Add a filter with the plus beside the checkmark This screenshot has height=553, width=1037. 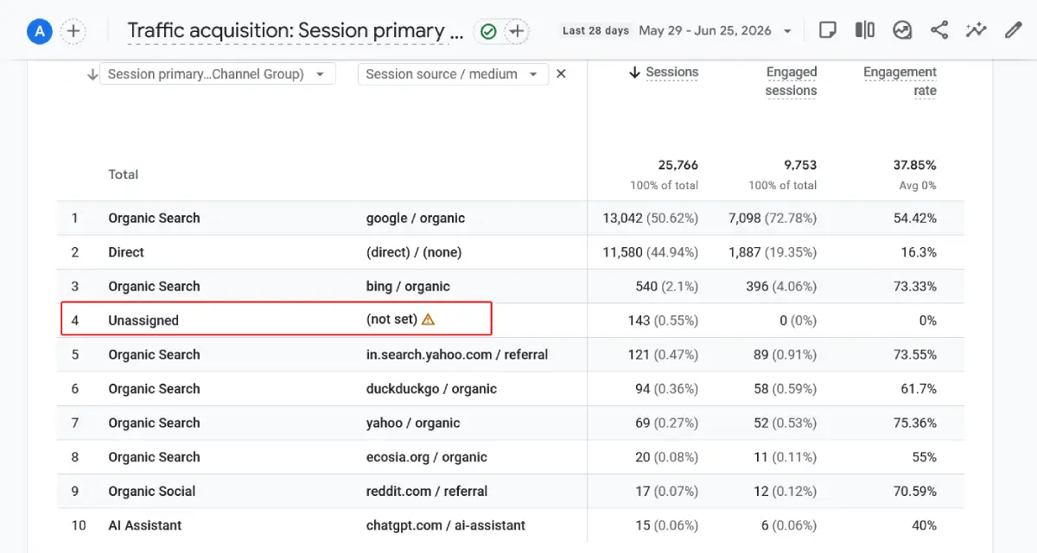tap(516, 32)
